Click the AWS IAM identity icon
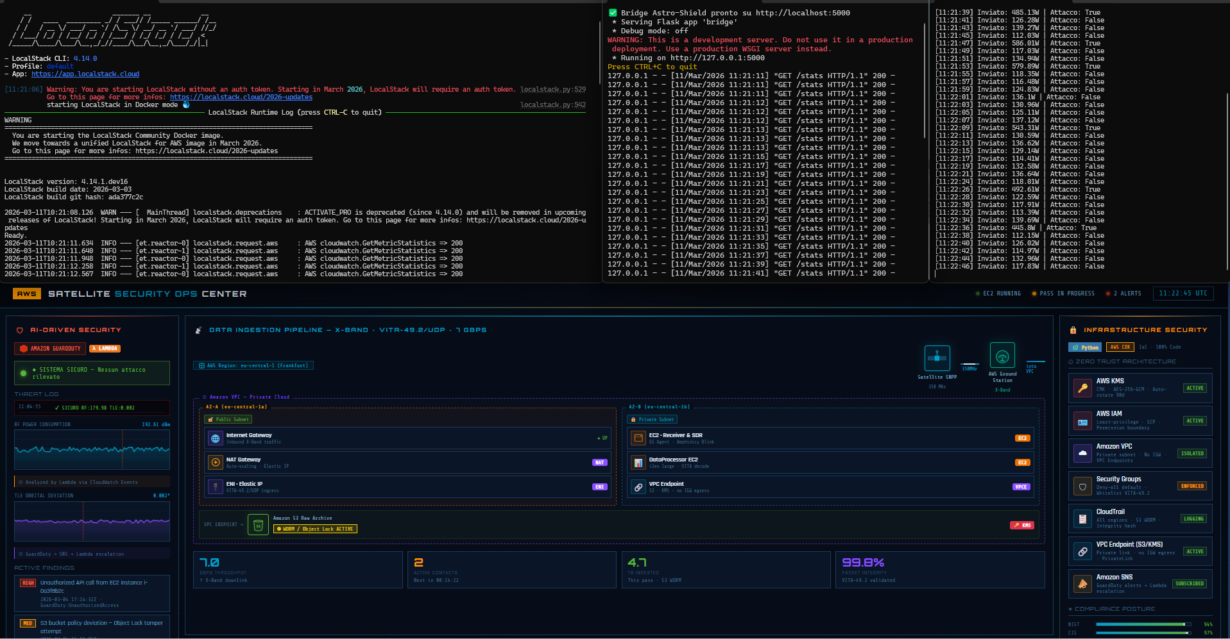 click(1082, 420)
